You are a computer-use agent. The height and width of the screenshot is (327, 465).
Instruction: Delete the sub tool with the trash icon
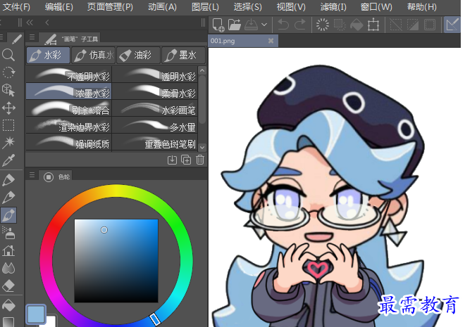point(200,160)
